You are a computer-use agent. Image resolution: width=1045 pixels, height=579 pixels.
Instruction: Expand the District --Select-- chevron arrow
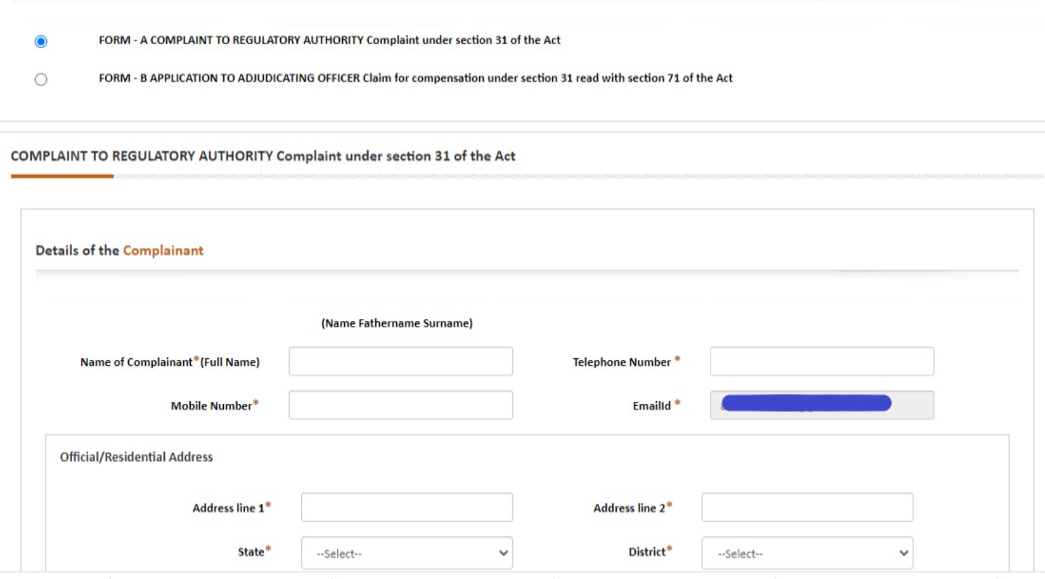tap(903, 553)
